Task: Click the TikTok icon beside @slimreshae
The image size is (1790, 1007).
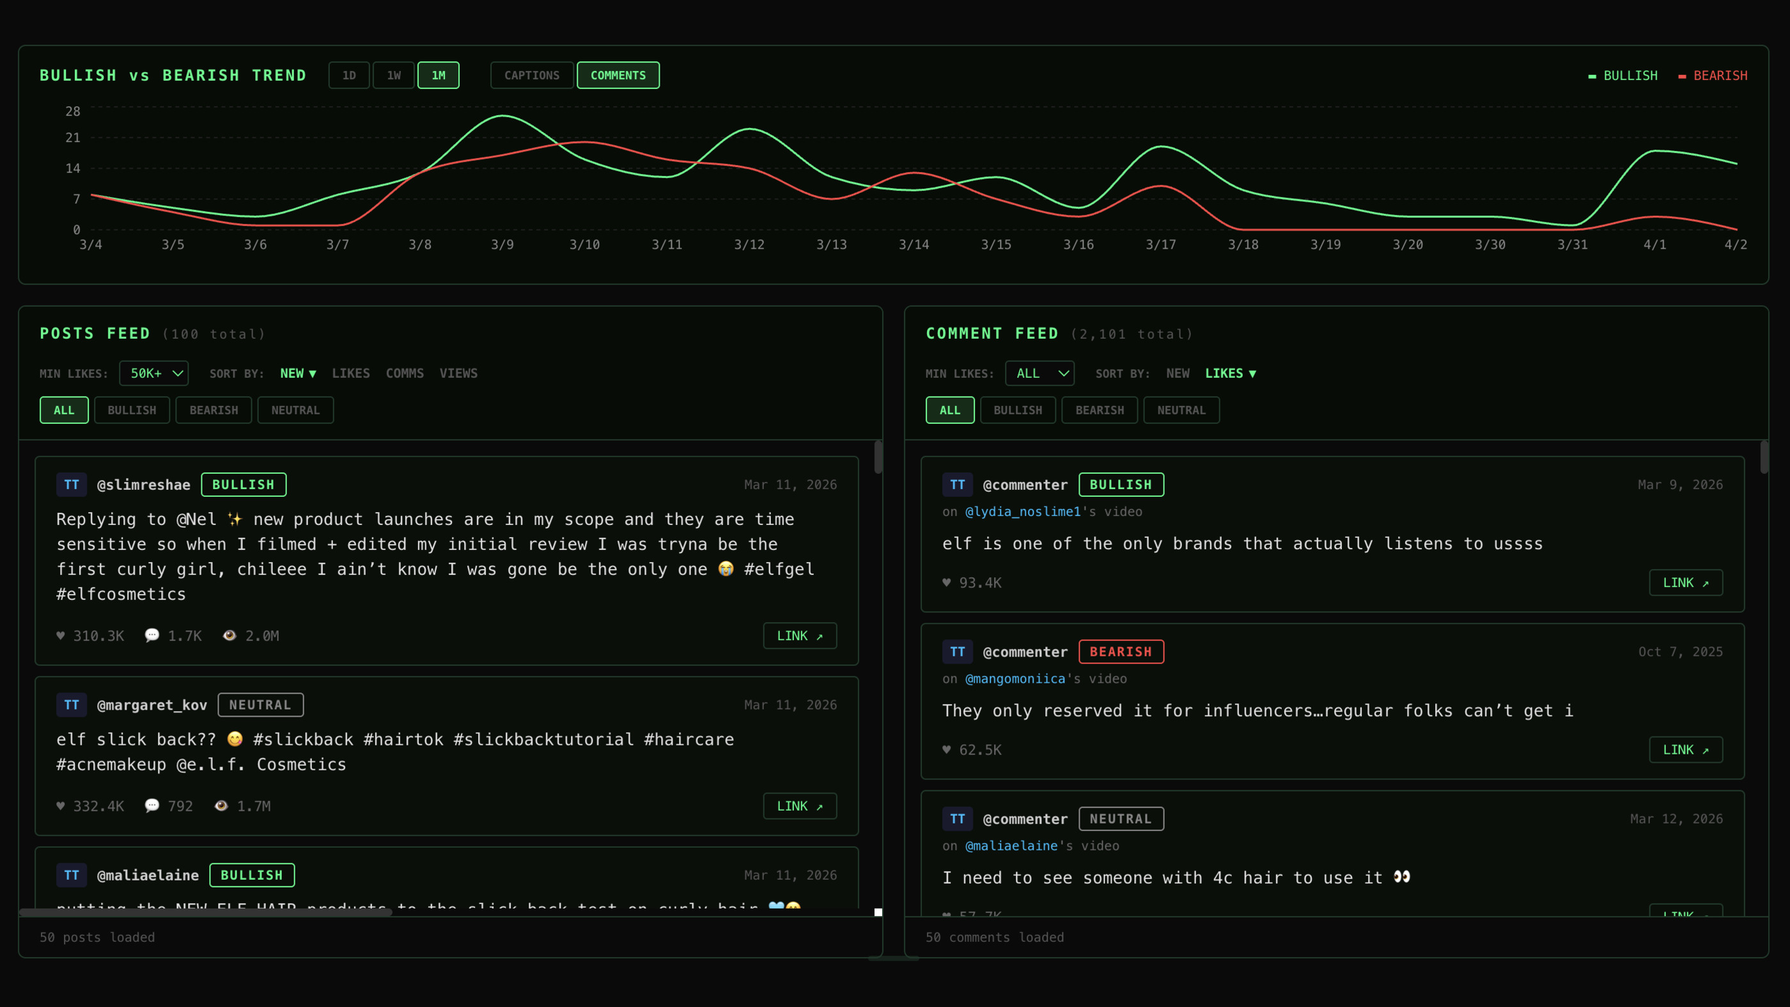Action: pyautogui.click(x=71, y=485)
